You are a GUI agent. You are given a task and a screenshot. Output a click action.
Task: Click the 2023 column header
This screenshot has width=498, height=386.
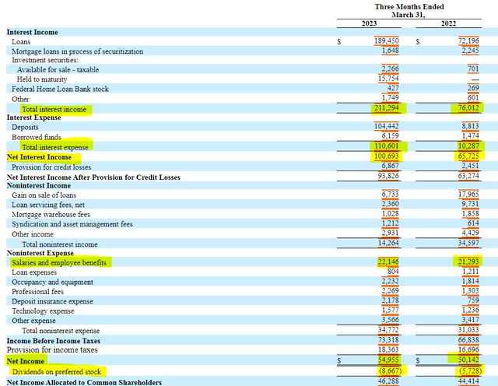point(369,23)
